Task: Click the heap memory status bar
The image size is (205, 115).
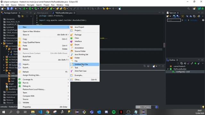Action: (145, 107)
